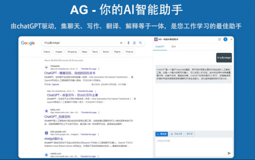Select the Finance search filter
This screenshot has width=255, height=160.
pos(130,52)
